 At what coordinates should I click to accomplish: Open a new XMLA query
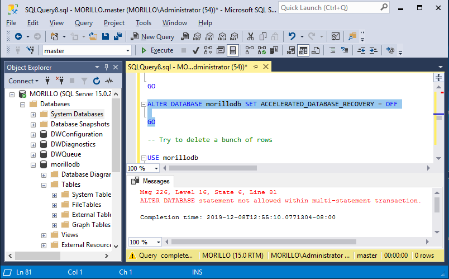tap(222, 36)
